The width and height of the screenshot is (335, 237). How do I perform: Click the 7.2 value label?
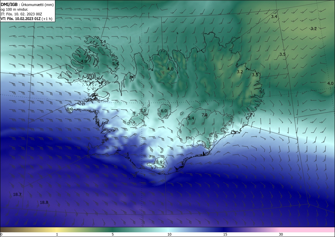click(x=88, y=51)
